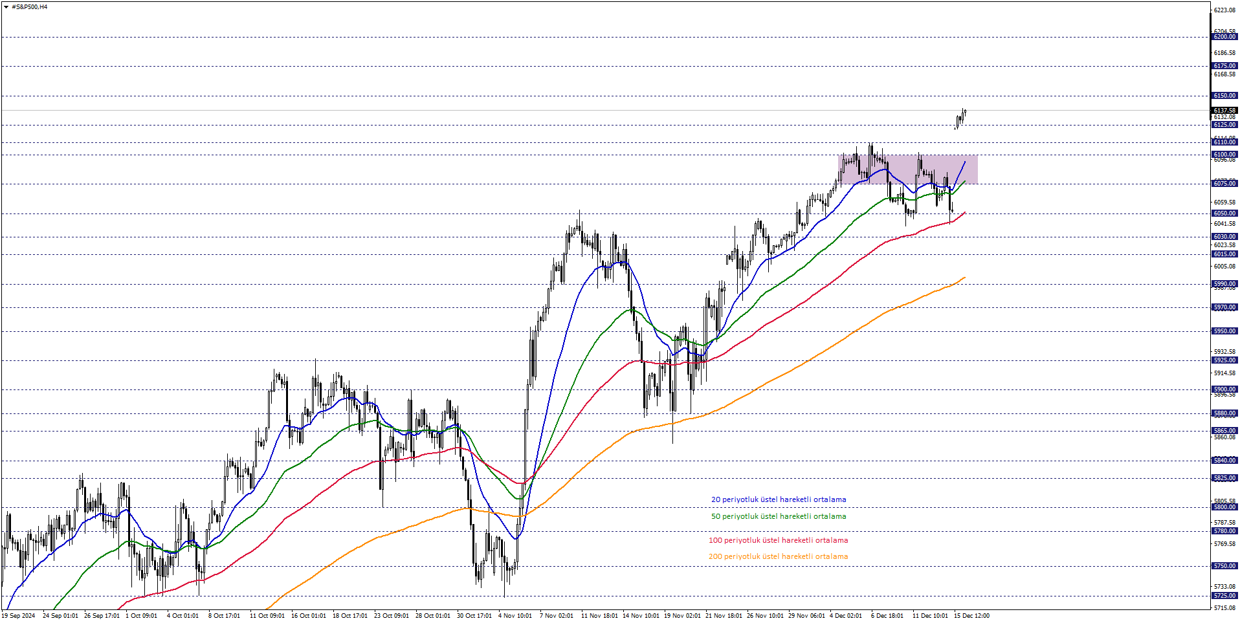Screen dimensions: 1240x623
Task: Click the 6100.00 horizontal level label
Action: click(x=1224, y=155)
